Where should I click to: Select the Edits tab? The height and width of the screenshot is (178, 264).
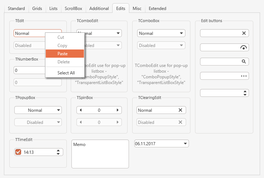(x=121, y=9)
